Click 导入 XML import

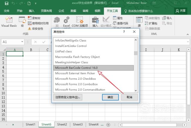coord(167,18)
